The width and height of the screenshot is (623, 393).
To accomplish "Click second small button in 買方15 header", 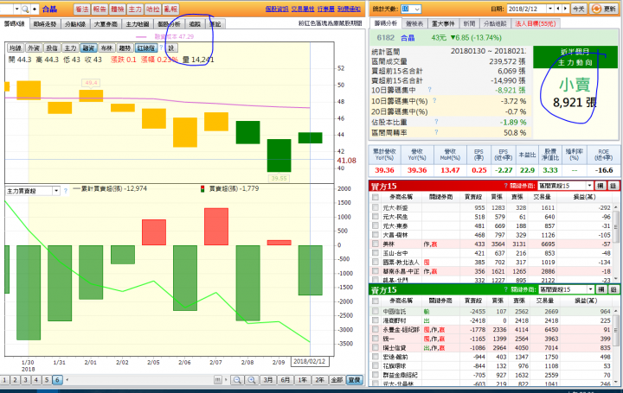I will point(613,186).
